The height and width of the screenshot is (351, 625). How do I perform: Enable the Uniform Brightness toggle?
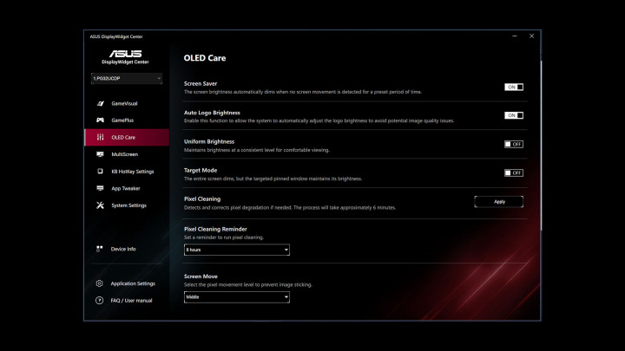[514, 144]
